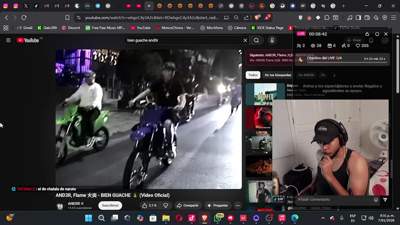Open Brave Leo AI sparkle icon
This screenshot has height=225, width=400.
[376, 17]
